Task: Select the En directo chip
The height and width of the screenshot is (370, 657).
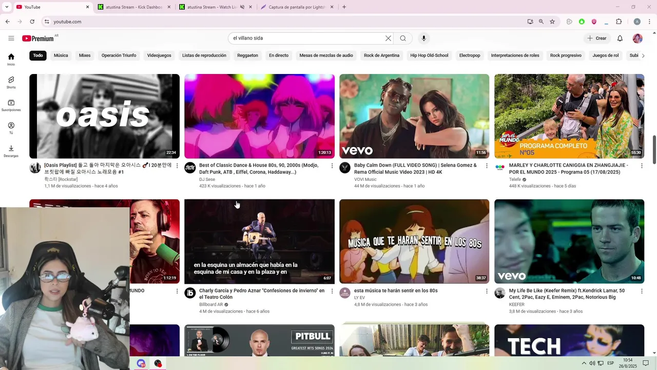Action: coord(279,55)
